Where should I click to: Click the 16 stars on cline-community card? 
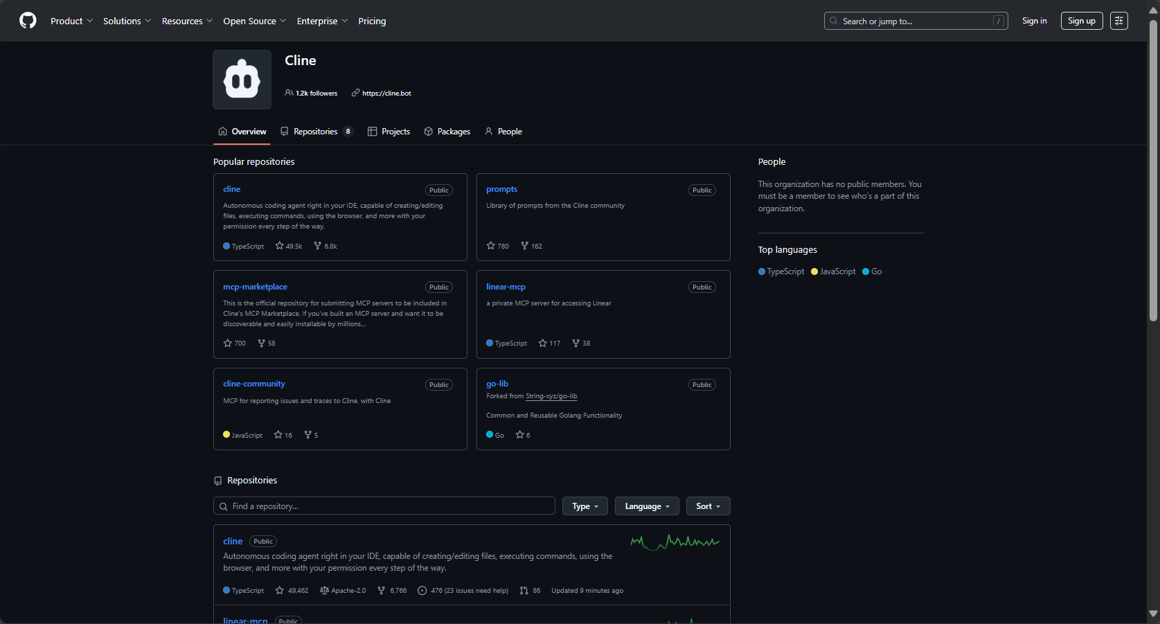pyautogui.click(x=283, y=435)
